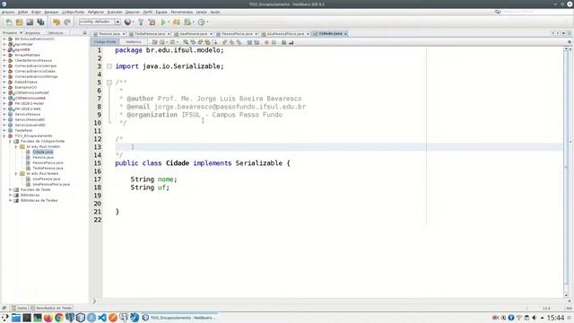Collapse the TOO_Encapsulamento project node
Screen dimensions: 574x323
pos(4,135)
